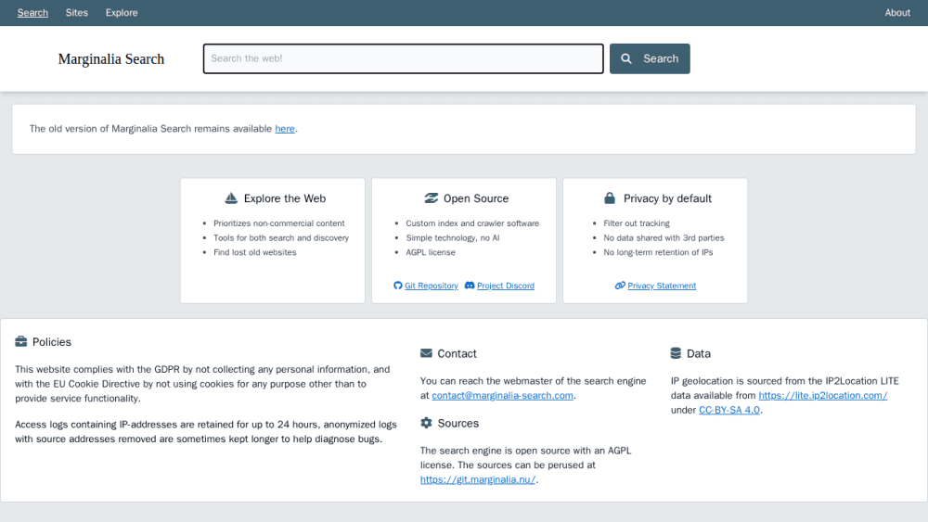Image resolution: width=928 pixels, height=522 pixels.
Task: Click the sailboat icon beside Explore the Web
Action: click(x=231, y=198)
